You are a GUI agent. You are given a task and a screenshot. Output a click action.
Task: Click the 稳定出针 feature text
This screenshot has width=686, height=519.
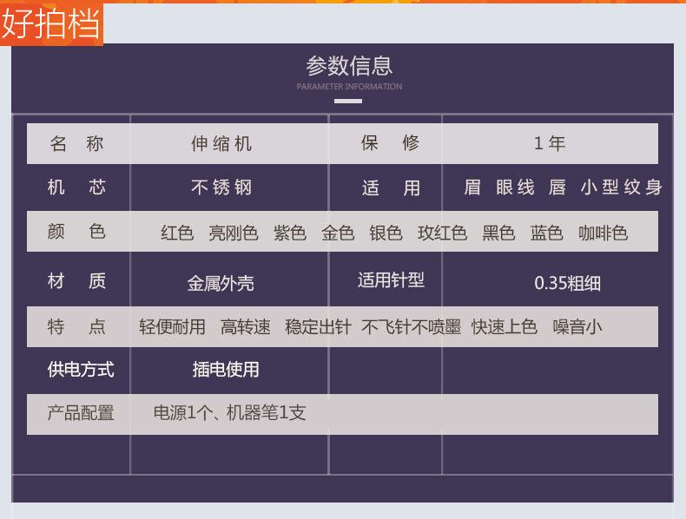coord(318,326)
